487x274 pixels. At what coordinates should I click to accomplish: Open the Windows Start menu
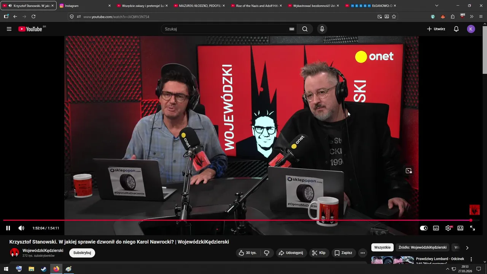click(6, 269)
